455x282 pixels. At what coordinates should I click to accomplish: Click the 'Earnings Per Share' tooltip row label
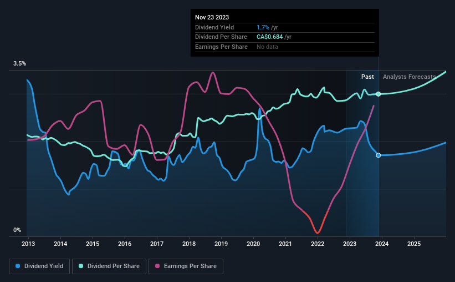pyautogui.click(x=222, y=47)
